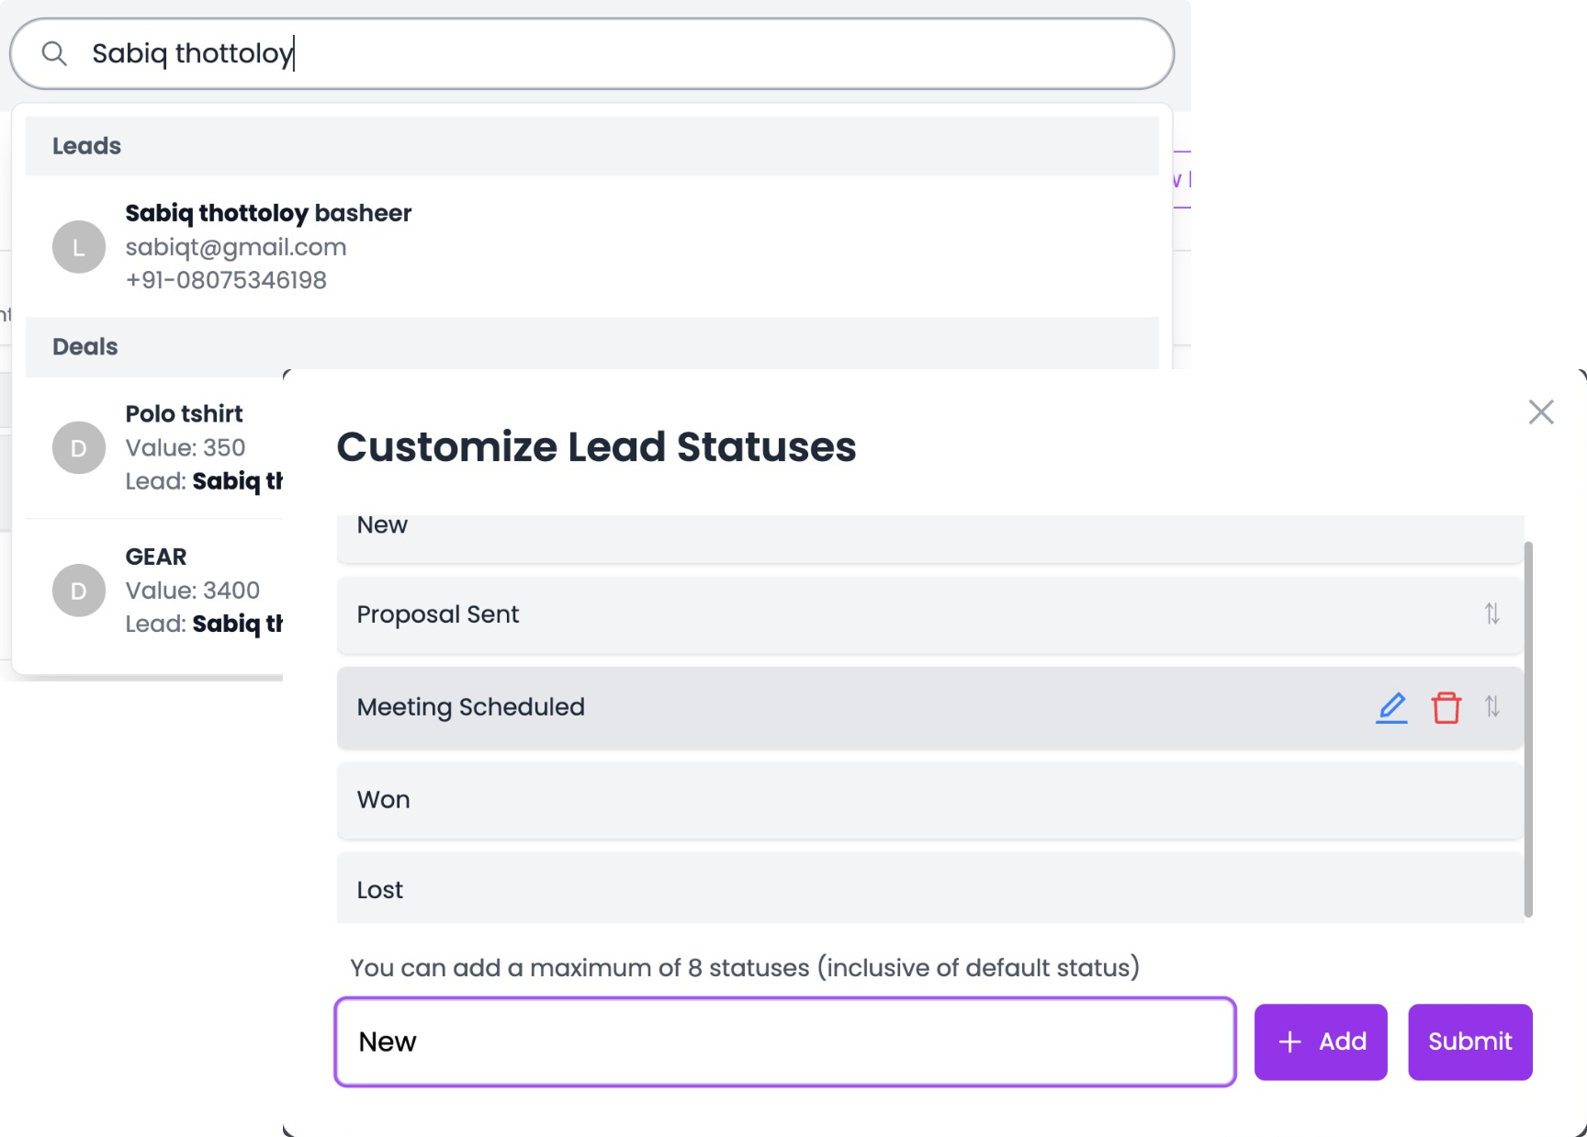Viewport: 1587px width, 1137px height.
Task: Click the D avatar for Polo tshirt
Action: pos(79,447)
